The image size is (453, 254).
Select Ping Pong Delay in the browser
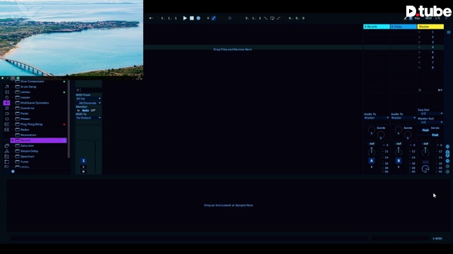pos(31,124)
